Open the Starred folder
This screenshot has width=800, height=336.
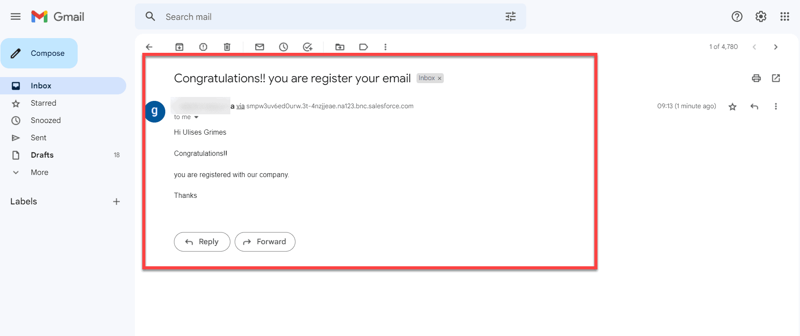click(63, 103)
